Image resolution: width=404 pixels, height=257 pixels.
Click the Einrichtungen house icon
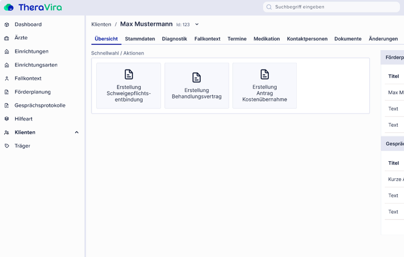tap(7, 52)
